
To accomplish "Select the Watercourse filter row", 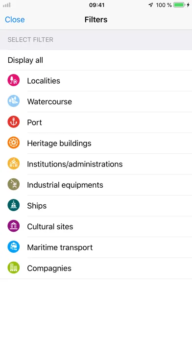I will [x=96, y=101].
